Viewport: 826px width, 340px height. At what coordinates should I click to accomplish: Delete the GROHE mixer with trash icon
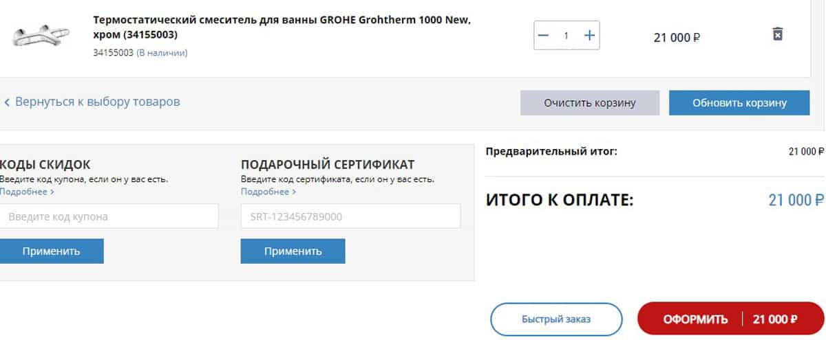pos(777,34)
